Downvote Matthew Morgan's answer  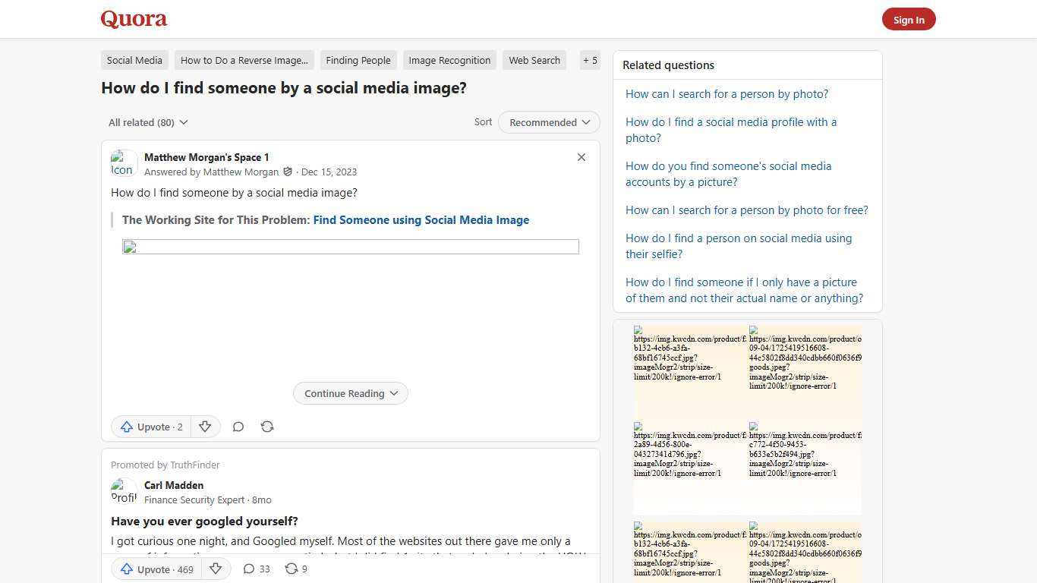pyautogui.click(x=205, y=427)
